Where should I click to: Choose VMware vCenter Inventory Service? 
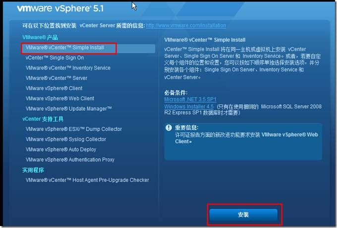point(68,68)
